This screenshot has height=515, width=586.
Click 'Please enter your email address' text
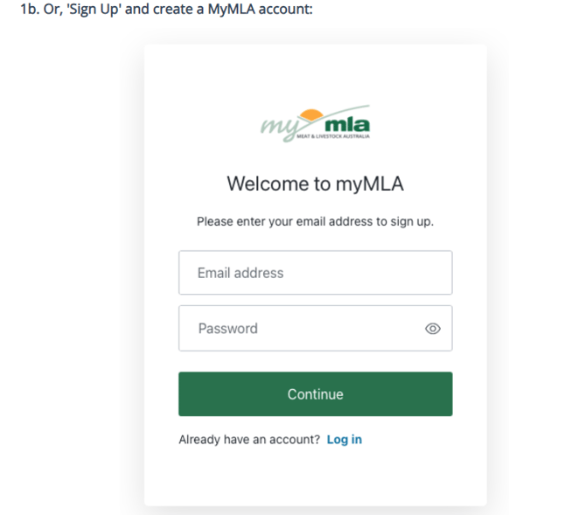point(315,221)
